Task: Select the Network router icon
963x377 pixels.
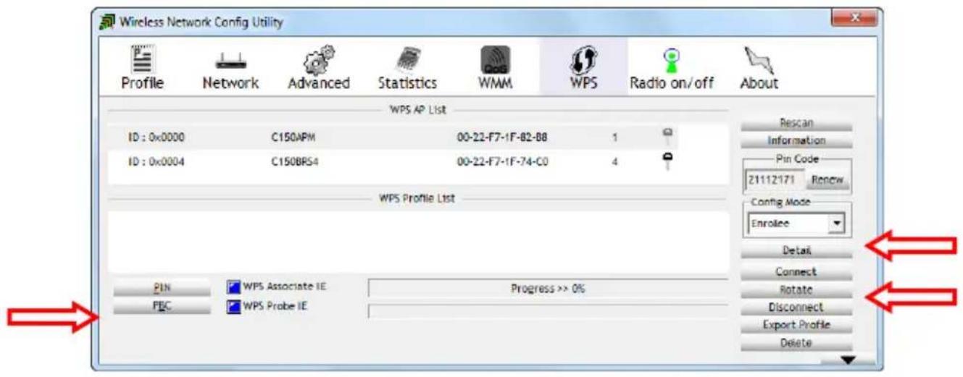Action: (230, 61)
